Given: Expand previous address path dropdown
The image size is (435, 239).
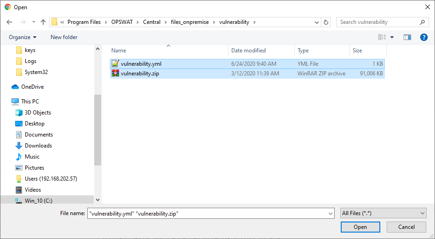Looking at the screenshot, I should (316, 22).
